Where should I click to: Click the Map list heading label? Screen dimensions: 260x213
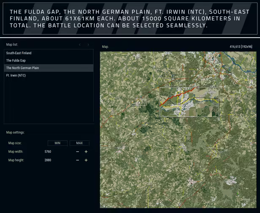[12, 44]
